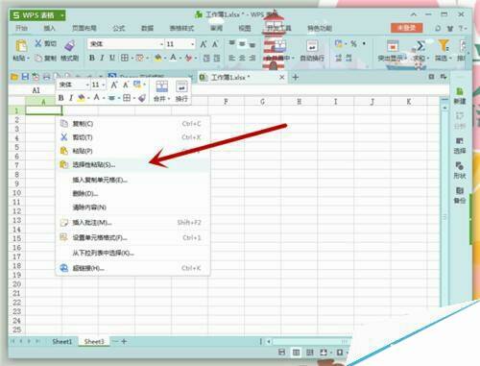Click the A1 cell name box

(x=36, y=90)
